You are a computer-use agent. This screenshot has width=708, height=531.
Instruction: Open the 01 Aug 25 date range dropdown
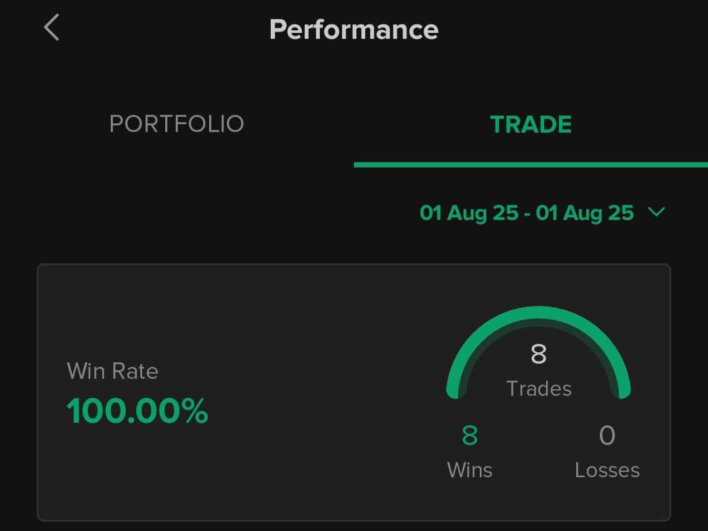click(542, 213)
